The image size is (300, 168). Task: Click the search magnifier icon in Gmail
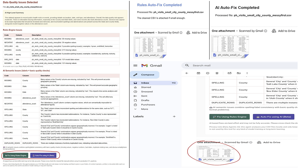click(187, 65)
